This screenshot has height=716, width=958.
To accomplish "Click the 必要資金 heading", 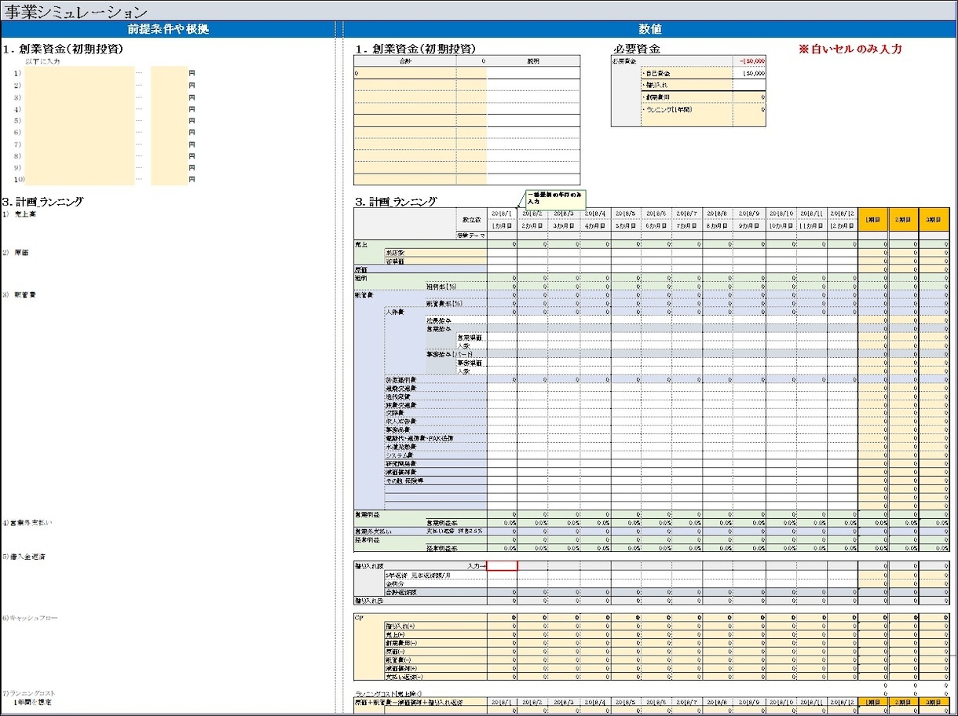I will (x=637, y=49).
